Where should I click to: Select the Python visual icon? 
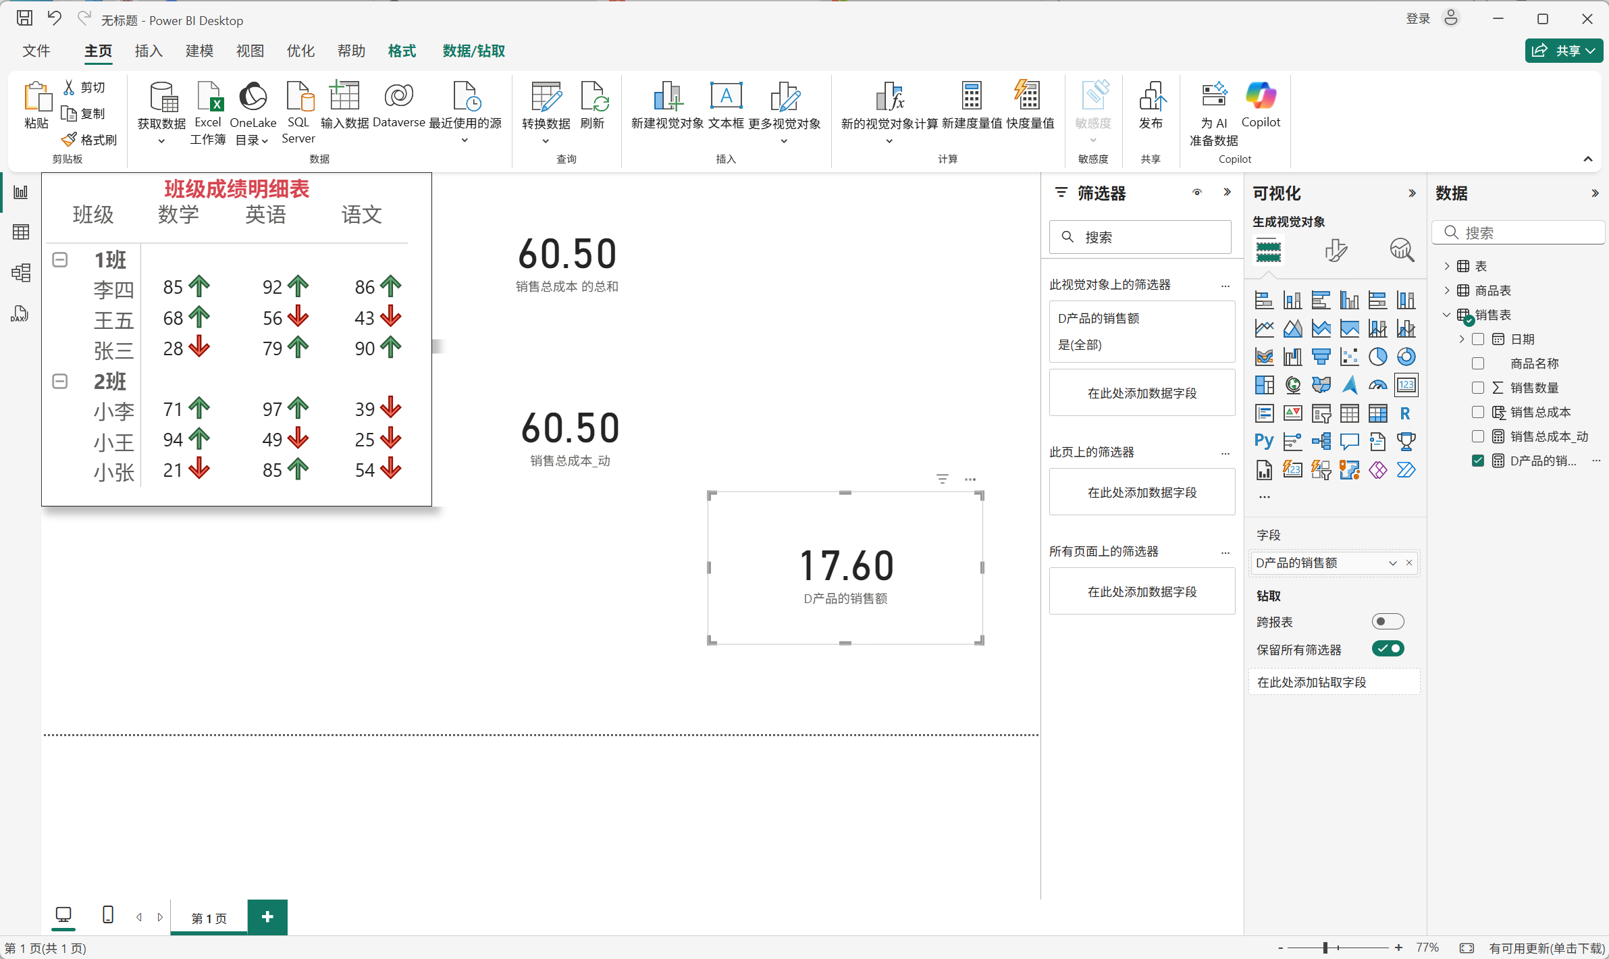[1264, 442]
